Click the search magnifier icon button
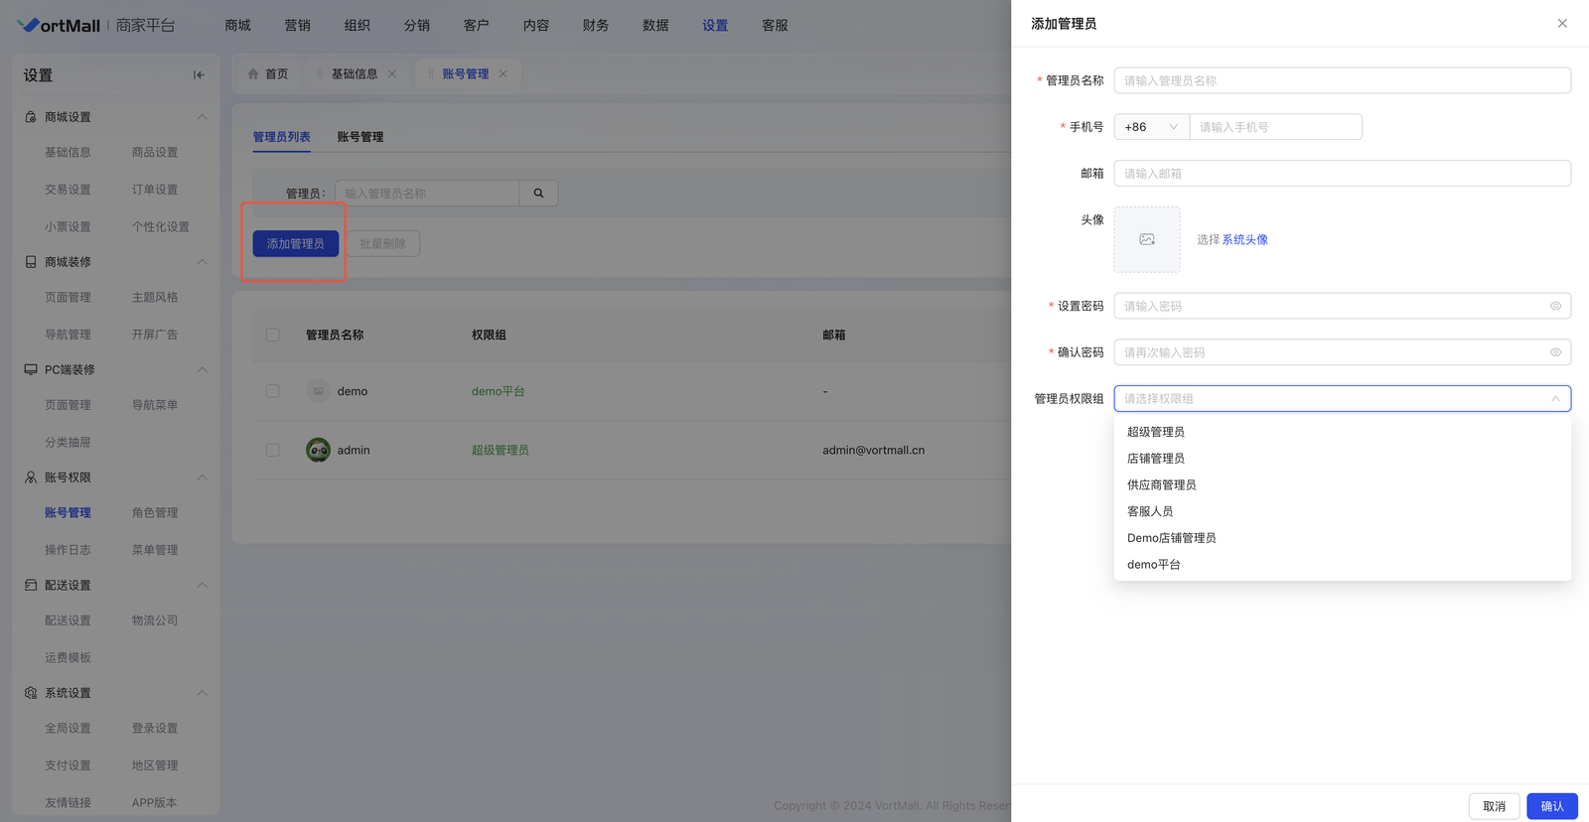This screenshot has width=1589, height=822. tap(538, 194)
